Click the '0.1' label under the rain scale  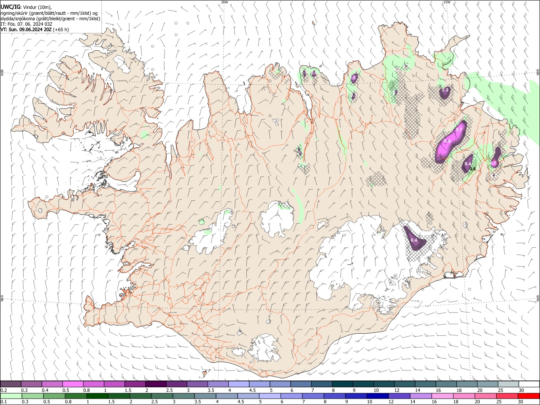pyautogui.click(x=3, y=402)
